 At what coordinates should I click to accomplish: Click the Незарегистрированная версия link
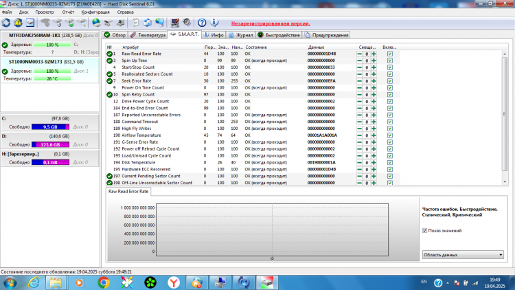[271, 23]
